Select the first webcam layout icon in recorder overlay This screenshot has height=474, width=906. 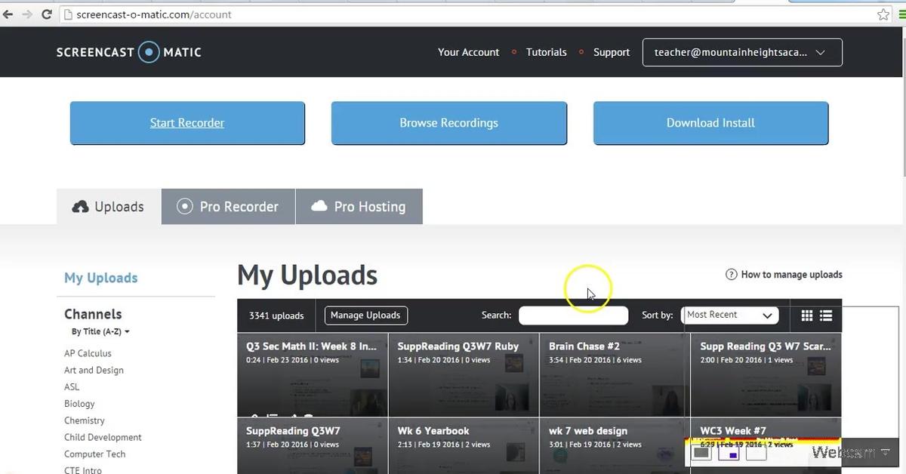click(x=701, y=453)
